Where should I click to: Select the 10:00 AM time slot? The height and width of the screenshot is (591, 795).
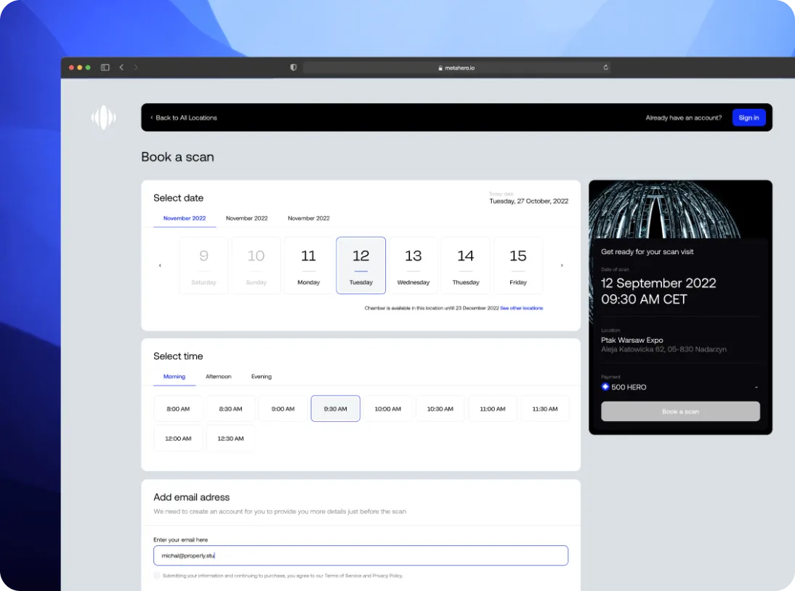pos(387,409)
